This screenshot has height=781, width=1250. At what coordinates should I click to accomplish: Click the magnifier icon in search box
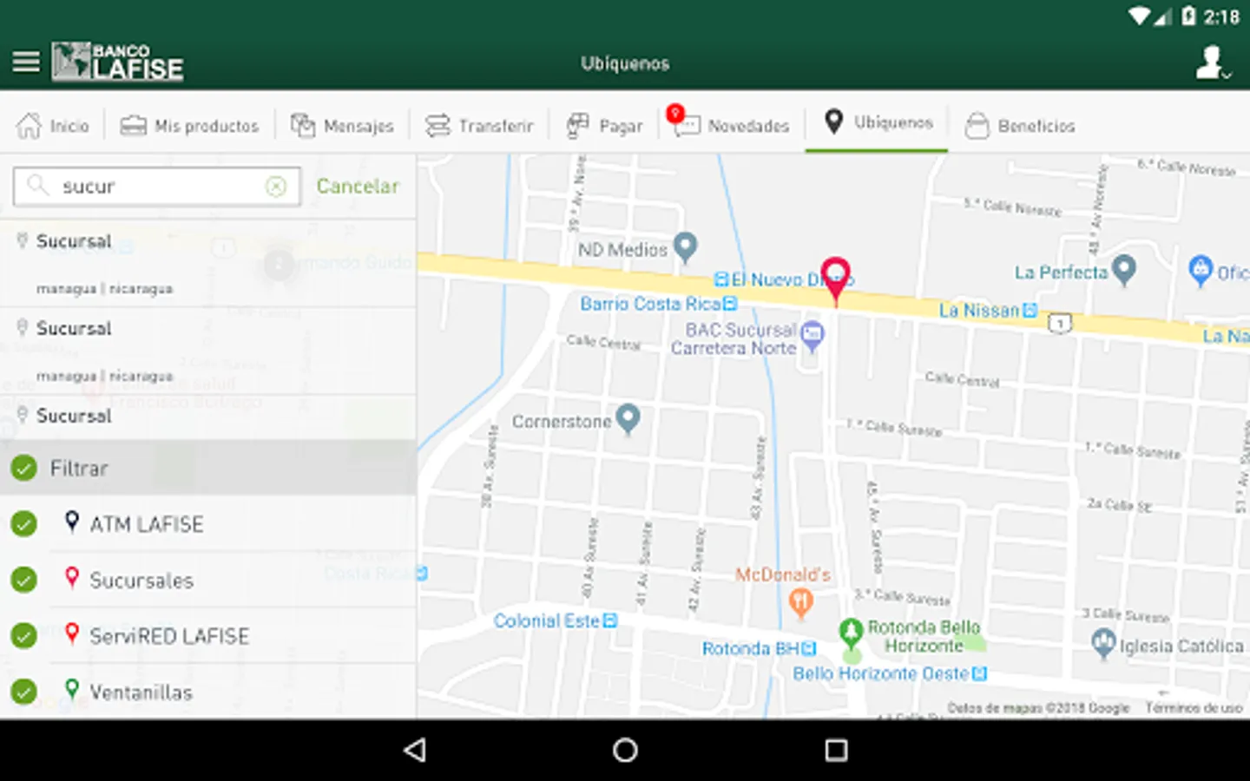[37, 185]
